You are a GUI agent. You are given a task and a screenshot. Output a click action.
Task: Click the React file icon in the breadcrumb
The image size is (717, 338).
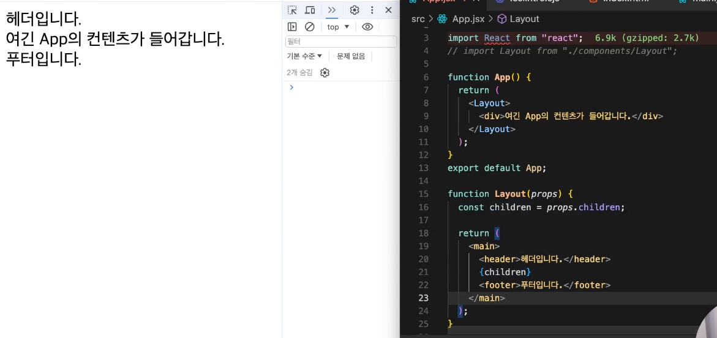(441, 19)
